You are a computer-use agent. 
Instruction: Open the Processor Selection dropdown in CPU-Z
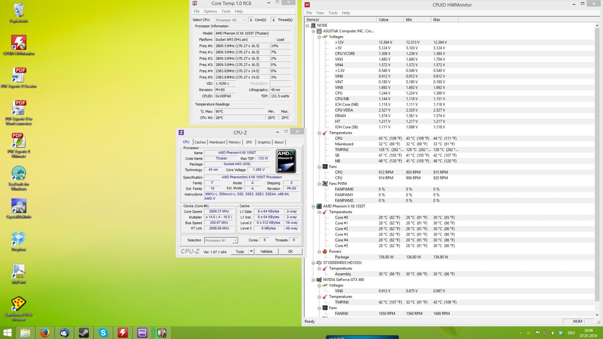point(221,240)
